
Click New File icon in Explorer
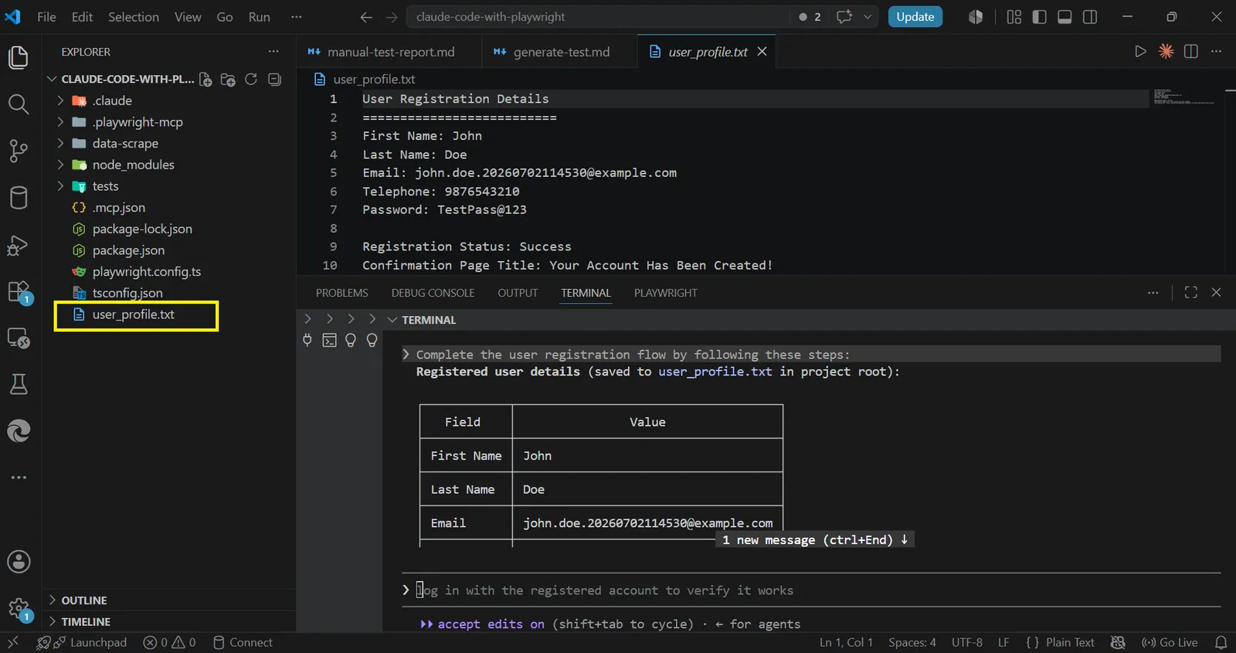(205, 80)
